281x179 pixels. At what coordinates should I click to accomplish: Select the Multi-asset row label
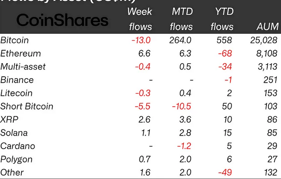tap(23, 67)
